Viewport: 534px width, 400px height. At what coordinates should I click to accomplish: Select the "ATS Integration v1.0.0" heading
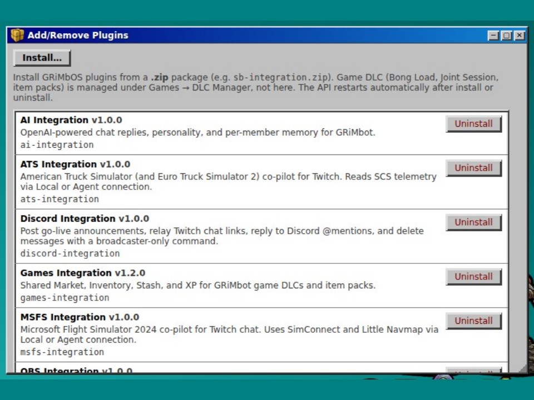point(75,164)
